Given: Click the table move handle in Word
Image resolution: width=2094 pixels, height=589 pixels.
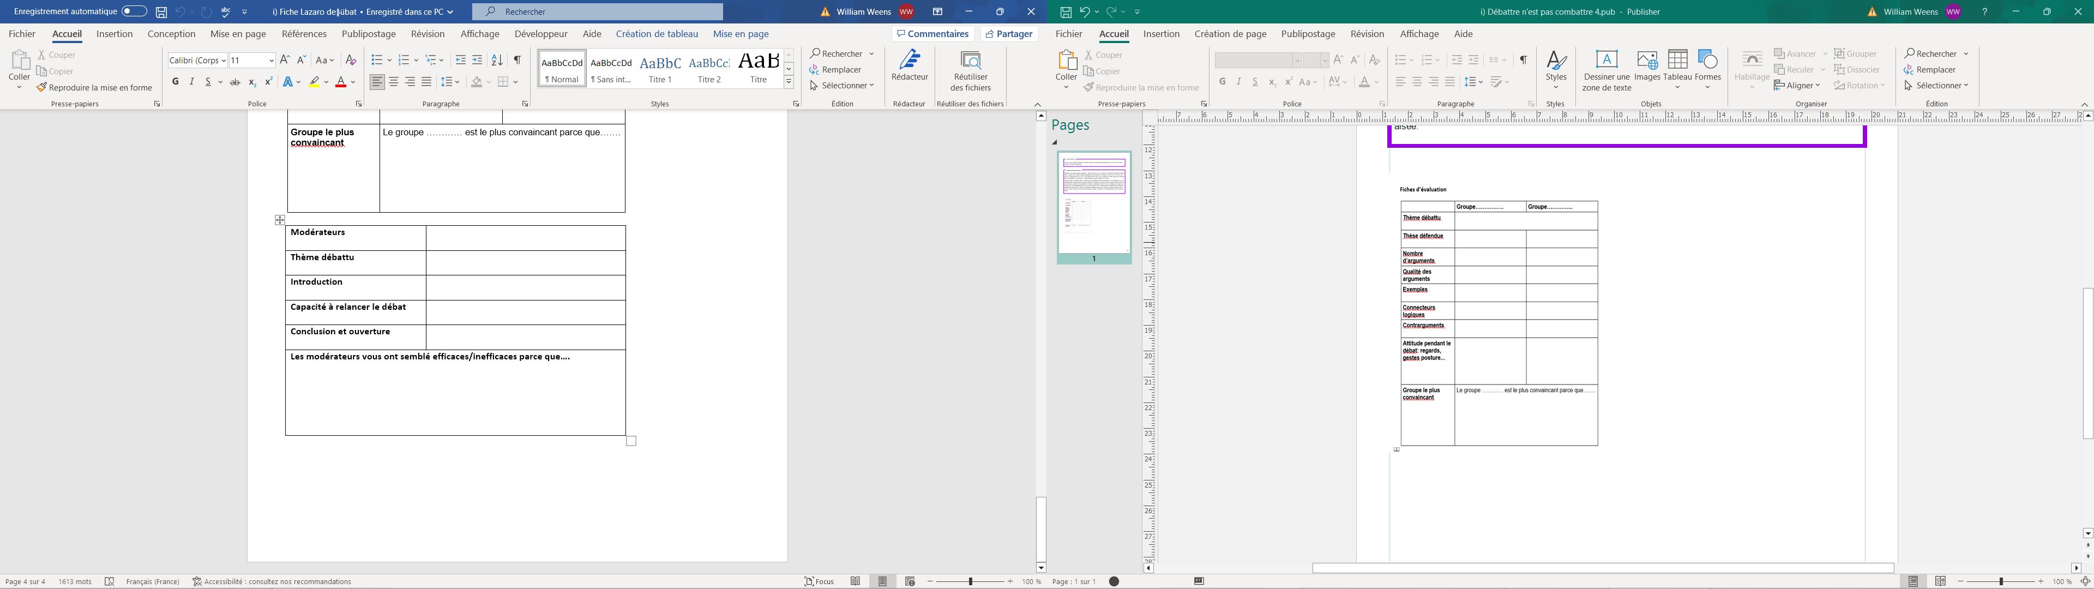Looking at the screenshot, I should (280, 220).
